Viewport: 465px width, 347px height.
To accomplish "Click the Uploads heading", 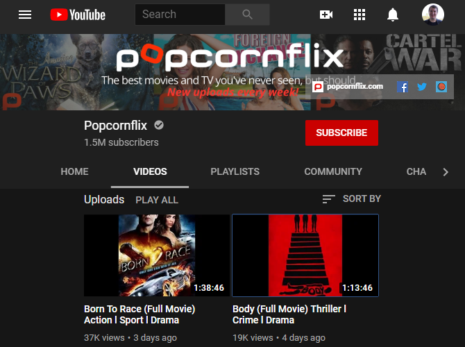I will click(x=104, y=200).
